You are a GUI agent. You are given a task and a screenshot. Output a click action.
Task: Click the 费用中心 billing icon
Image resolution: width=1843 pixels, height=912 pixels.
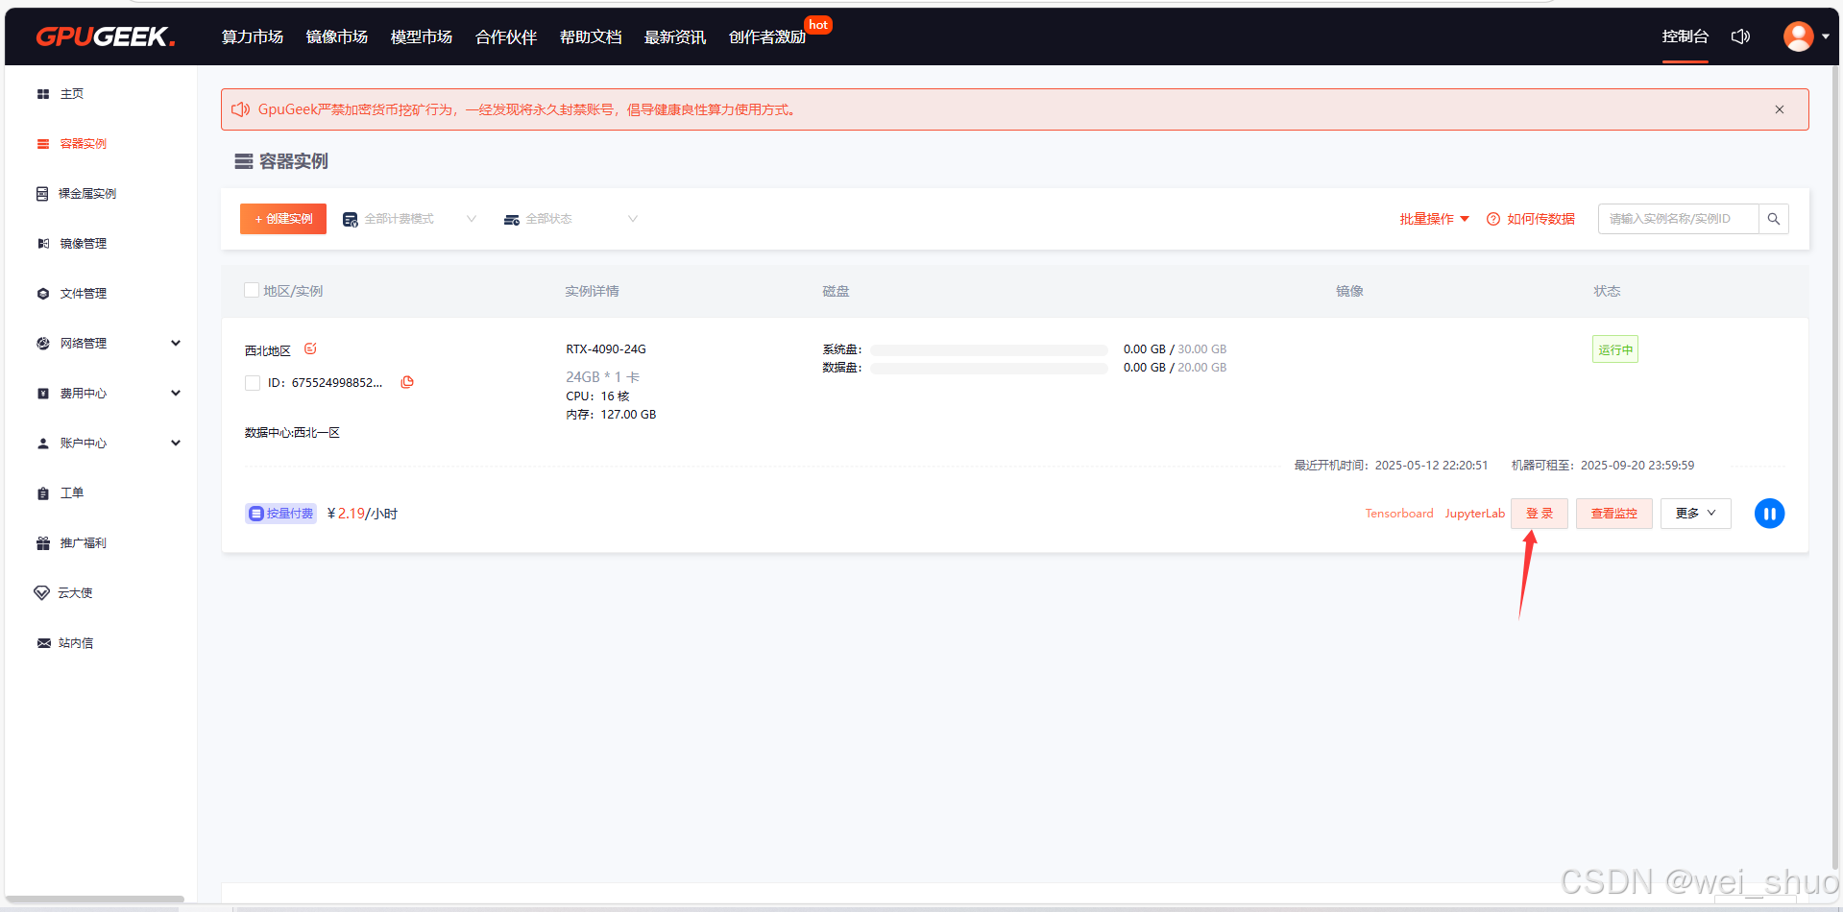tap(43, 394)
